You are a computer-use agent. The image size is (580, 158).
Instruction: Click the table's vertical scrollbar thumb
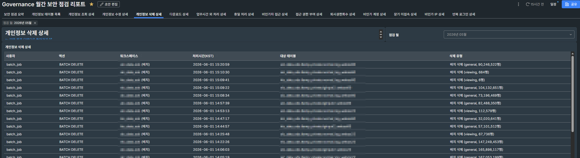click(x=572, y=94)
